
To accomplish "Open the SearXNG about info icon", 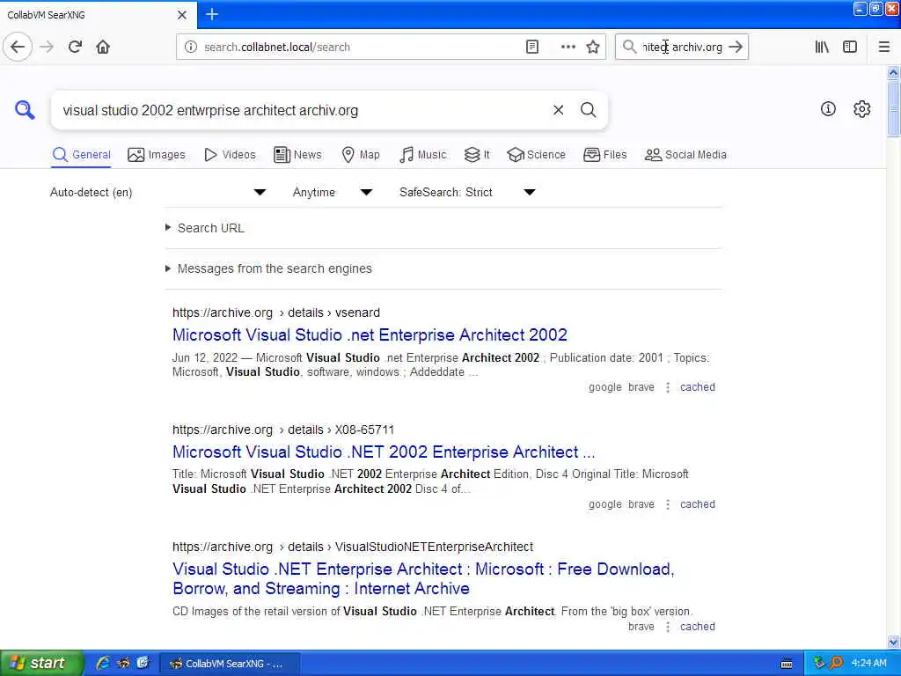I will pyautogui.click(x=828, y=108).
